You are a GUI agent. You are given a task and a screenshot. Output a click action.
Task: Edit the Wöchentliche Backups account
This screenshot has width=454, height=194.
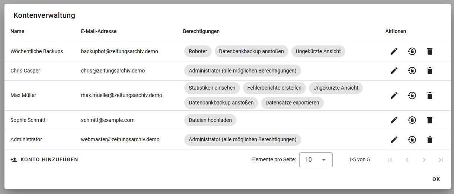tap(394, 51)
